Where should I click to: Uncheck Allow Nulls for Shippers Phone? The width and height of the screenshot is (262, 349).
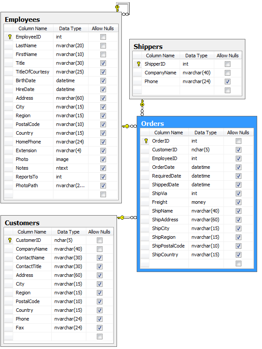pyautogui.click(x=227, y=82)
